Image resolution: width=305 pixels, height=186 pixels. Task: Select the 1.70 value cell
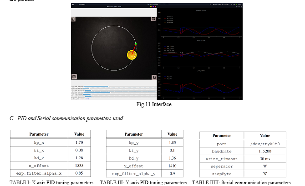[79, 142]
